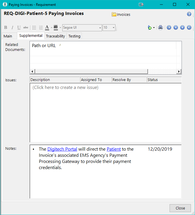The image size is (195, 215).
Task: Apply the font color button
Action: pyautogui.click(x=47, y=27)
